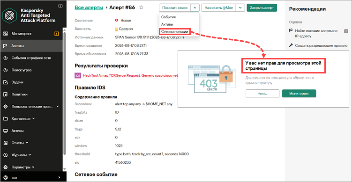Click the Политики sidebar icon

6,95
